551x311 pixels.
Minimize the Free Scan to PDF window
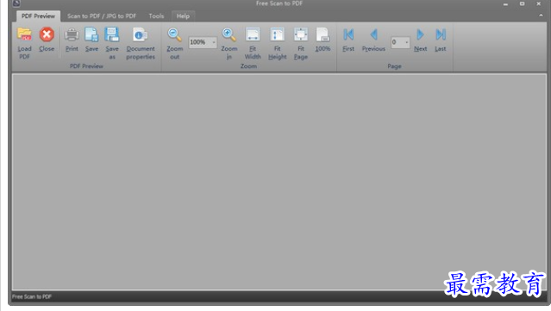click(505, 4)
